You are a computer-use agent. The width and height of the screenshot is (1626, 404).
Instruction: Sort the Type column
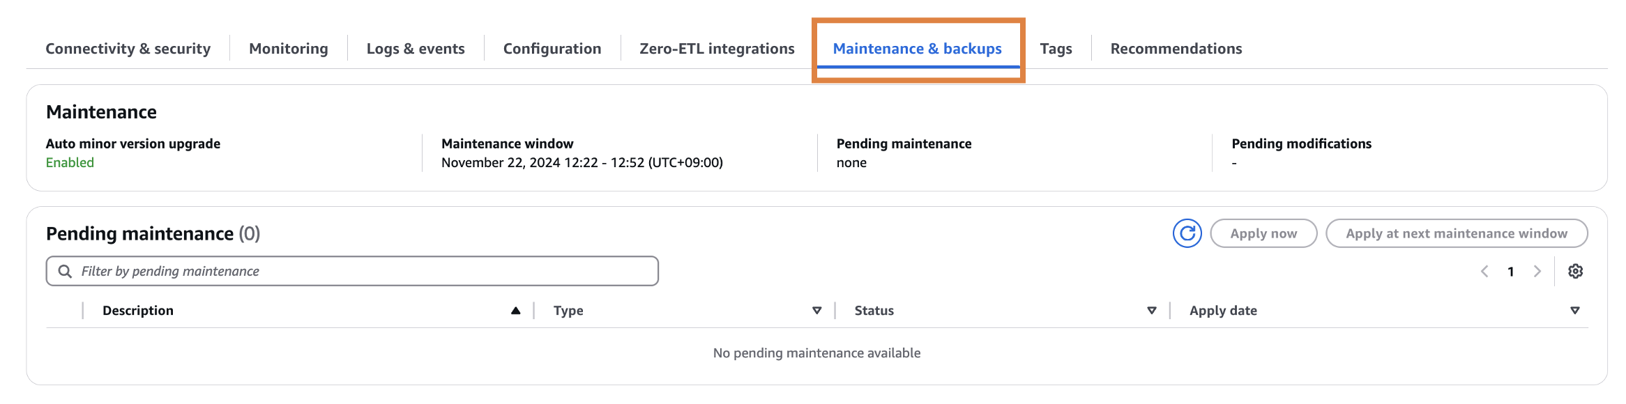816,311
